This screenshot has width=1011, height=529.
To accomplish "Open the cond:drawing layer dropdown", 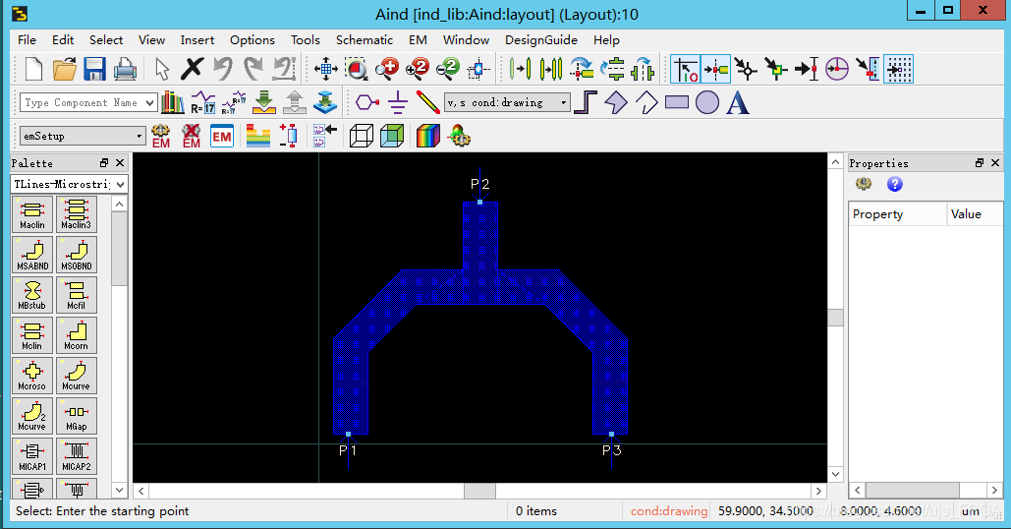I will (x=564, y=102).
